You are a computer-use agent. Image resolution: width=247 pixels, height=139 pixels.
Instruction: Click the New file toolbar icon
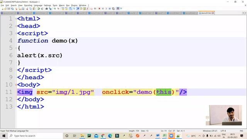click(x=2, y=8)
